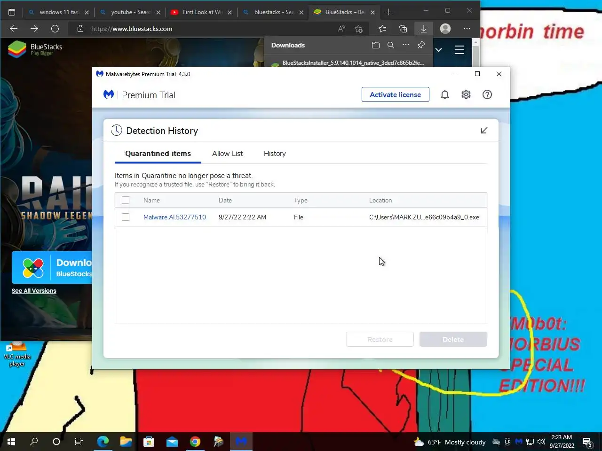
Task: Open more options in Downloads panel
Action: coord(405,45)
